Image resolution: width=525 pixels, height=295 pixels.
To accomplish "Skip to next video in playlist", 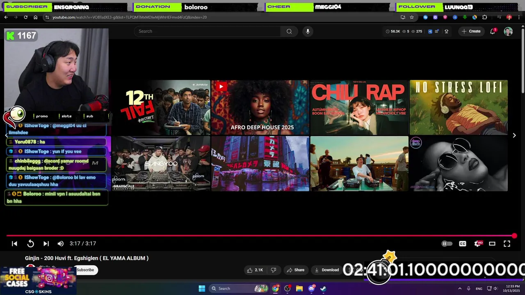I will (x=46, y=243).
